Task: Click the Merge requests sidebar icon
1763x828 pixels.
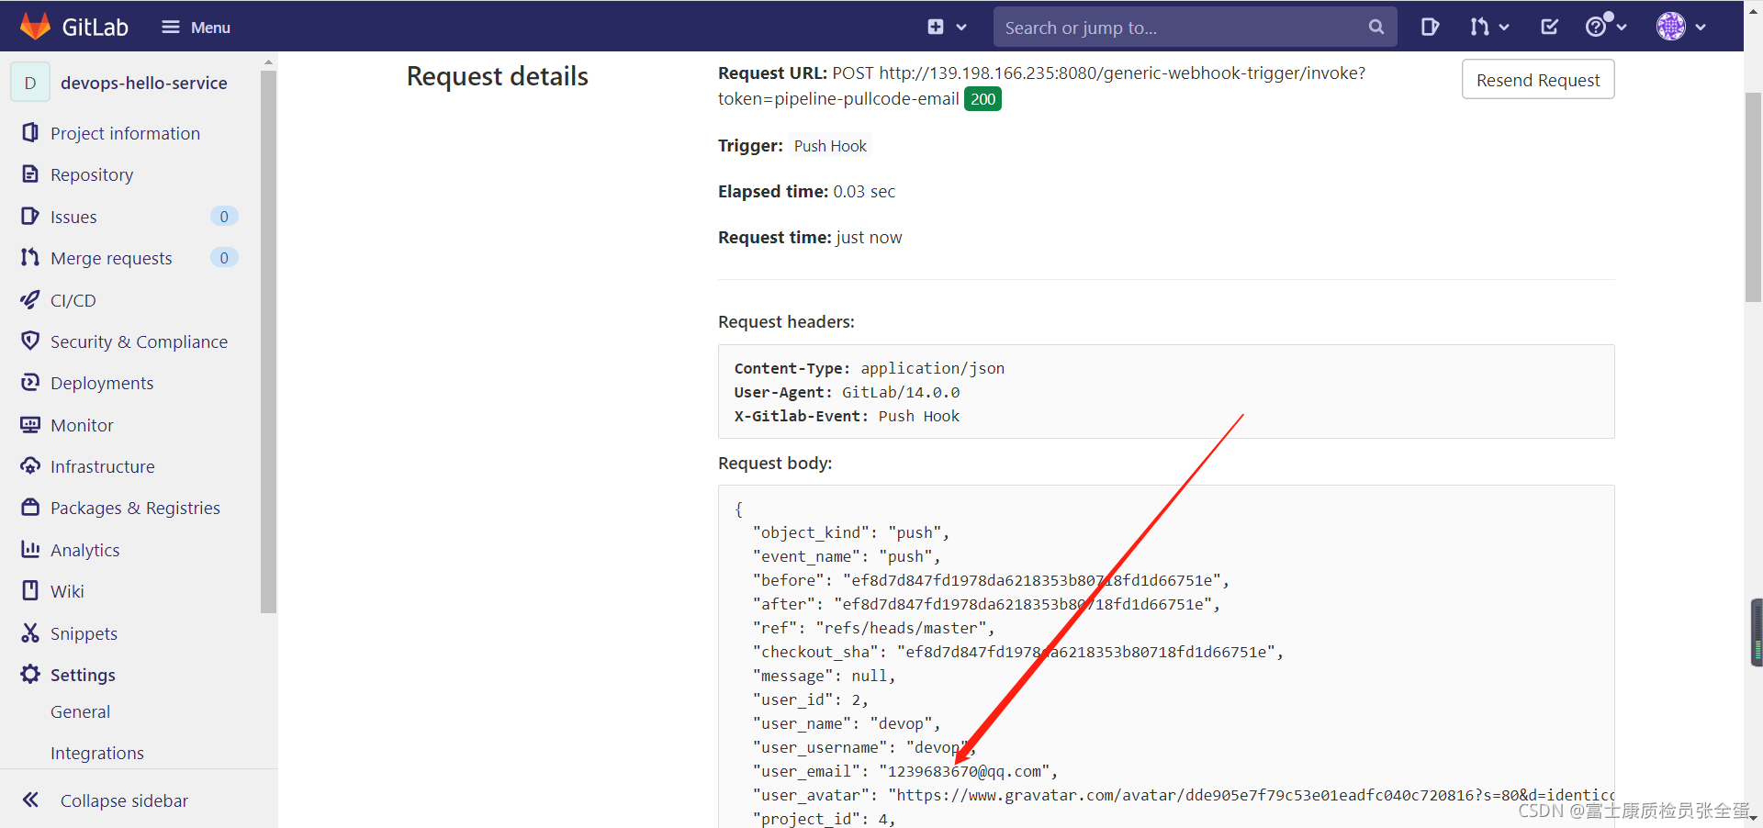Action: coord(30,258)
